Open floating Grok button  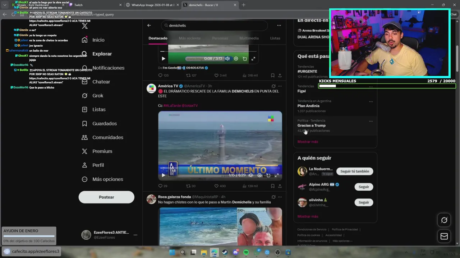coord(444,220)
